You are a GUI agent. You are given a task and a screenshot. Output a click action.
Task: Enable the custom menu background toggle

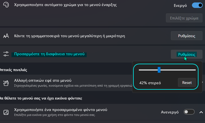[189, 112]
